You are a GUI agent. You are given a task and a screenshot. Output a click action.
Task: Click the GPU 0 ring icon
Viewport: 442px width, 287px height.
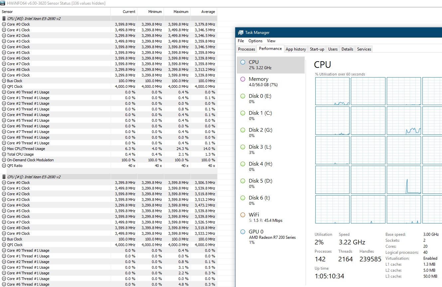coord(242,232)
